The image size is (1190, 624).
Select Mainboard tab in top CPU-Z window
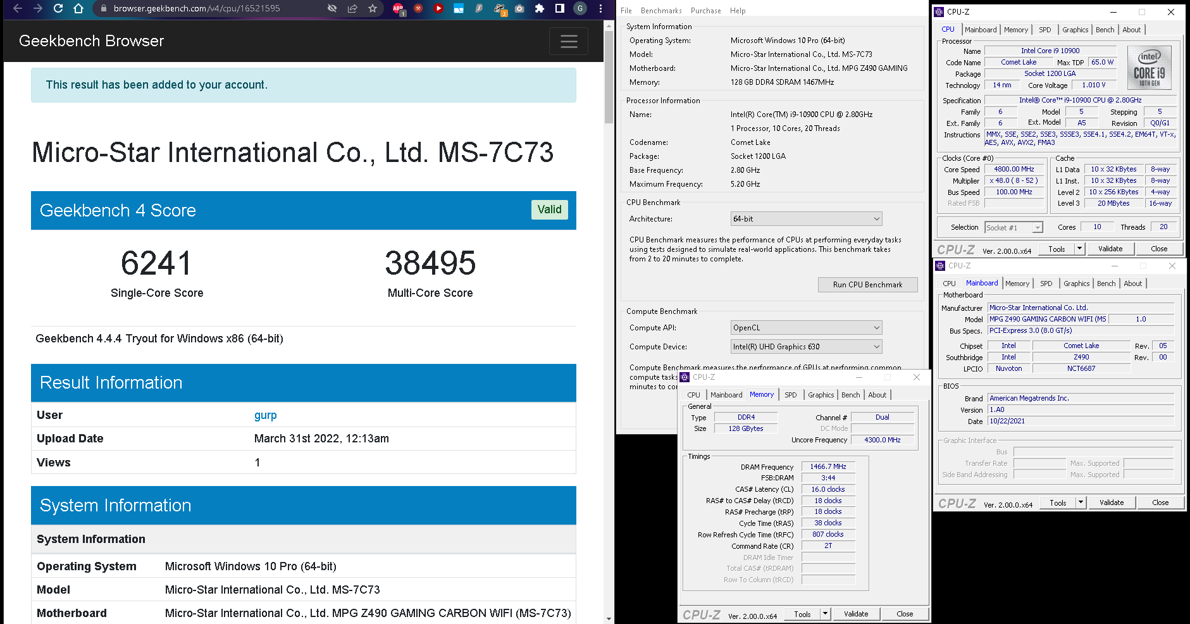[981, 30]
